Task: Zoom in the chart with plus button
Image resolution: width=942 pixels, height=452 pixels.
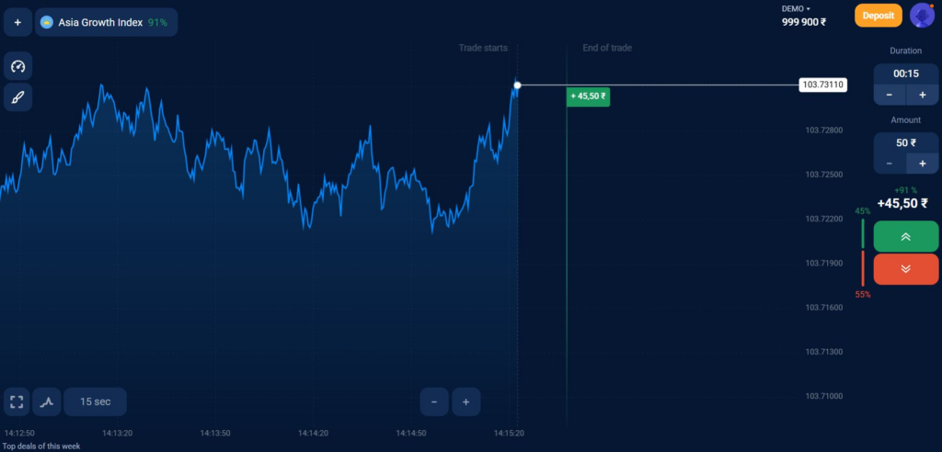Action: click(466, 401)
